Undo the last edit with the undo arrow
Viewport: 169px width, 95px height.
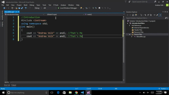coord(26,8)
